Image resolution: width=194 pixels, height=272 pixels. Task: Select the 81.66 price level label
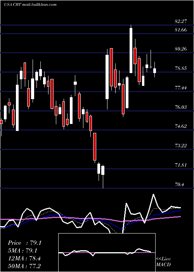point(181,30)
